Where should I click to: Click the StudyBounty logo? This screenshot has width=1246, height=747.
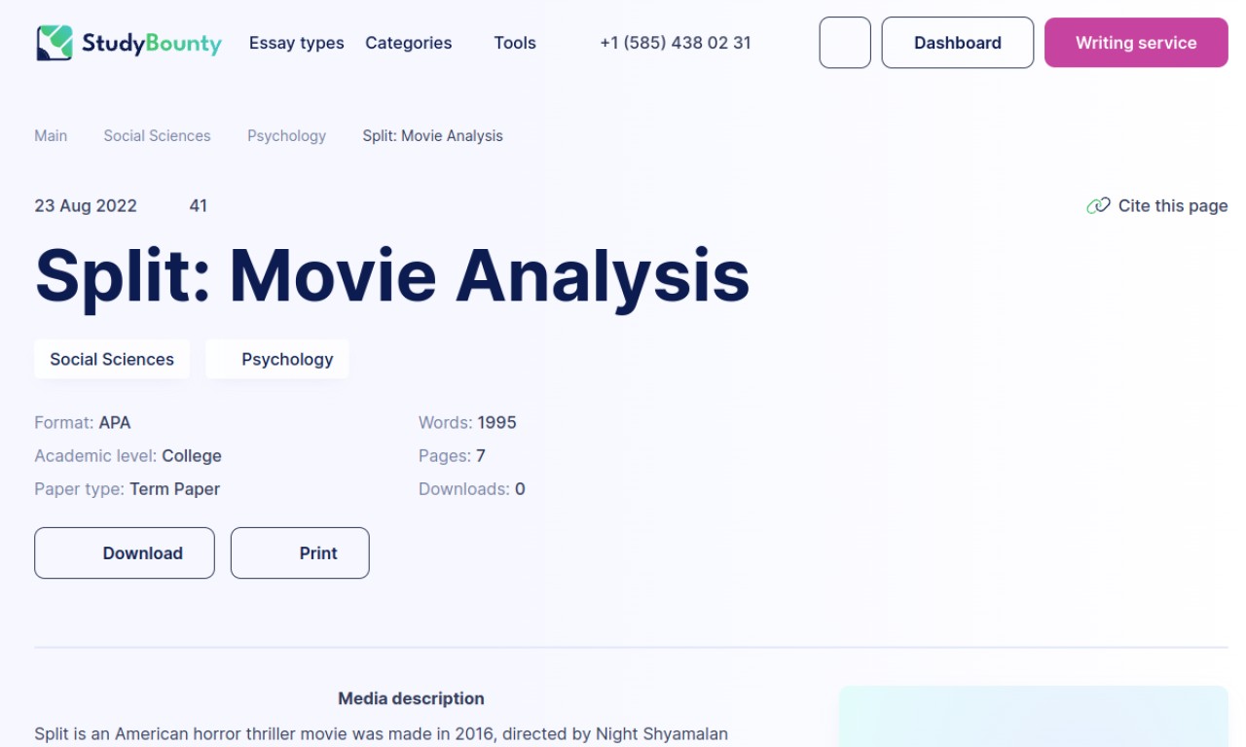tap(128, 43)
